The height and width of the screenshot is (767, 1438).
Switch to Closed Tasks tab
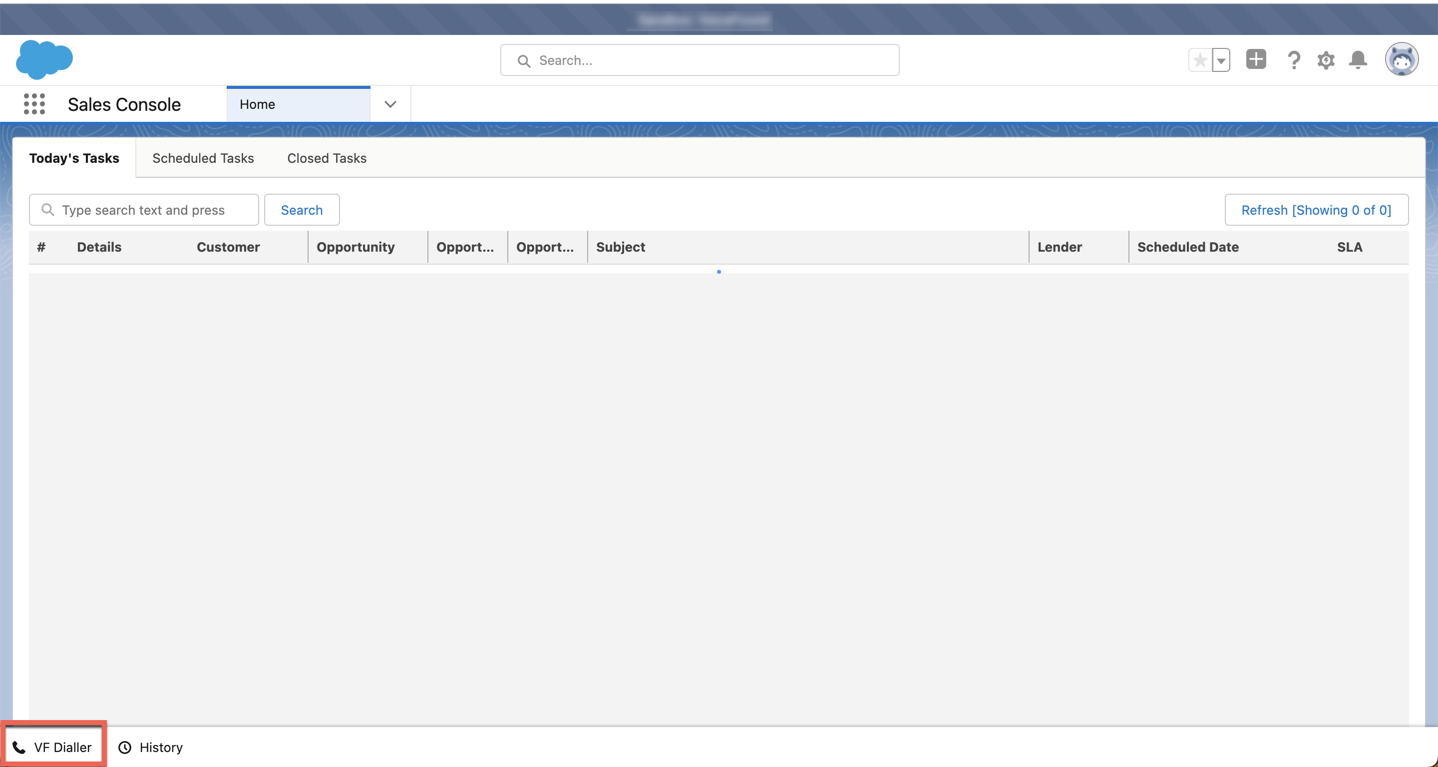pyautogui.click(x=327, y=158)
